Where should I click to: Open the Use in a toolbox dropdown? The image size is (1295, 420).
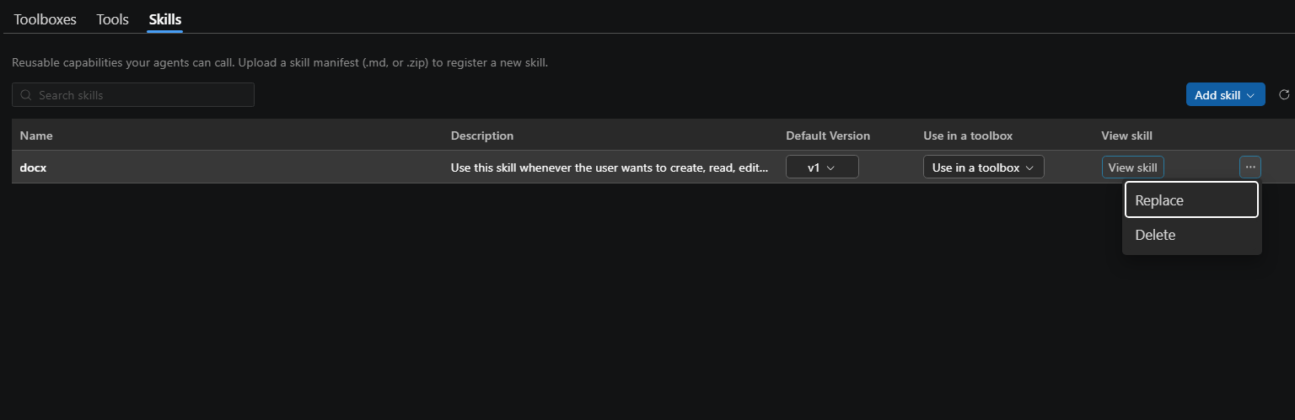coord(984,167)
